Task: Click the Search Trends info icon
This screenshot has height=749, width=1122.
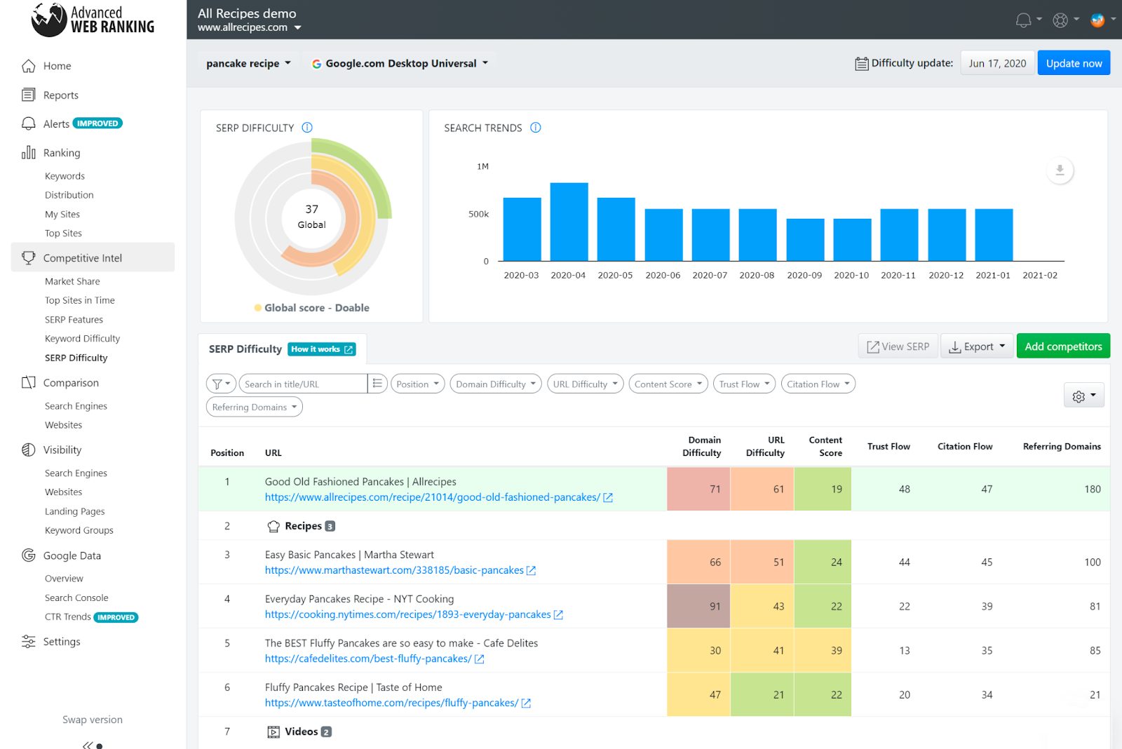Action: coord(536,128)
